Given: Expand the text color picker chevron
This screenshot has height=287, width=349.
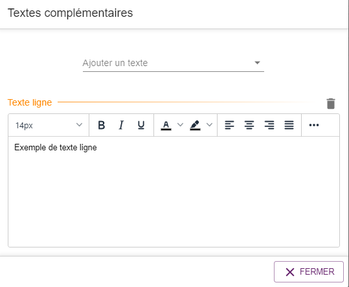Looking at the screenshot, I should pos(180,124).
